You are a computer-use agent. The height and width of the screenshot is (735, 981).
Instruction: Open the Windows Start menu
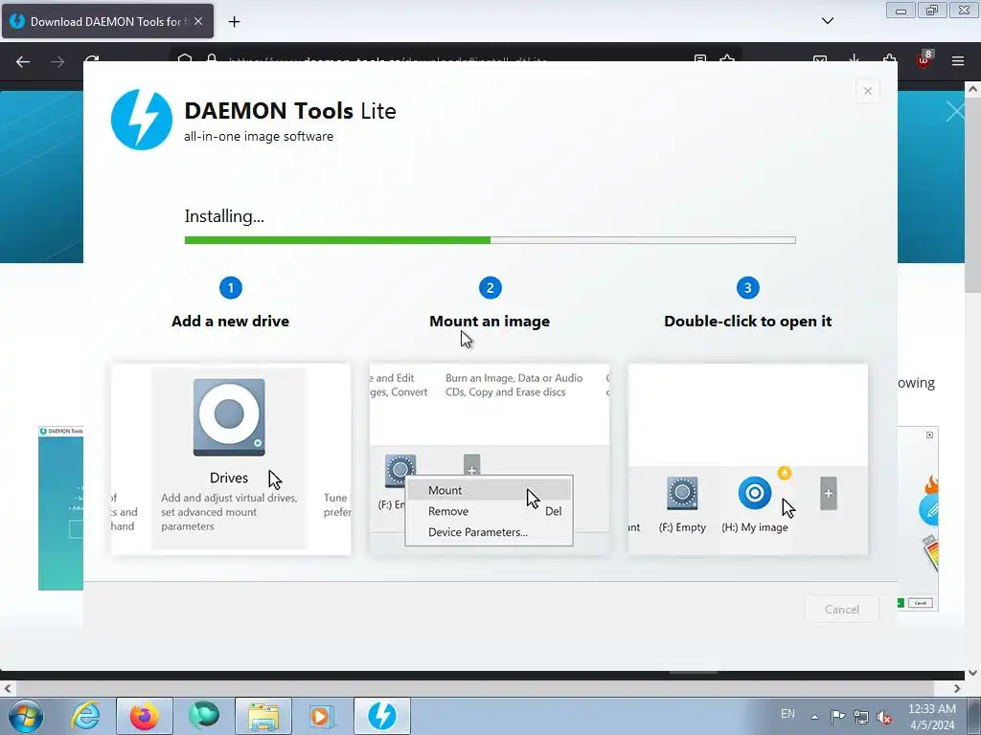click(x=25, y=716)
